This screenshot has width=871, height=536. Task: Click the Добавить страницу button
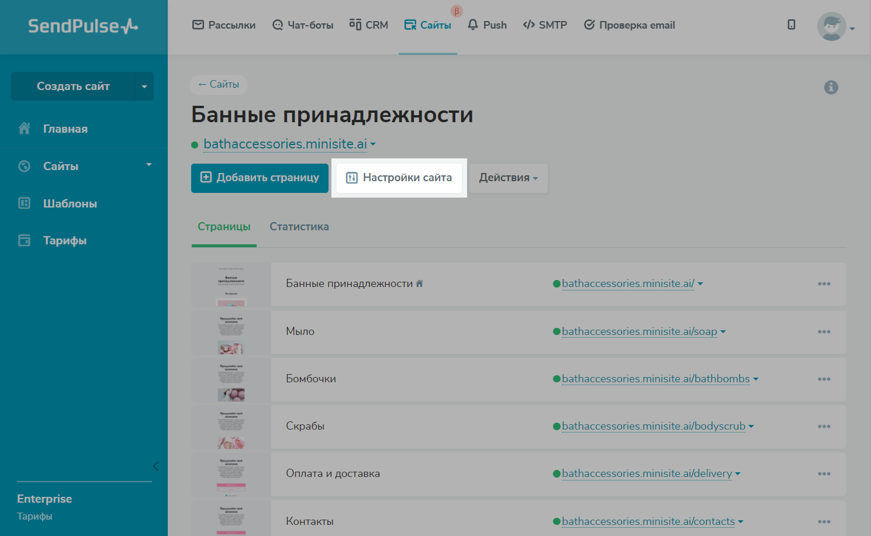pyautogui.click(x=260, y=178)
